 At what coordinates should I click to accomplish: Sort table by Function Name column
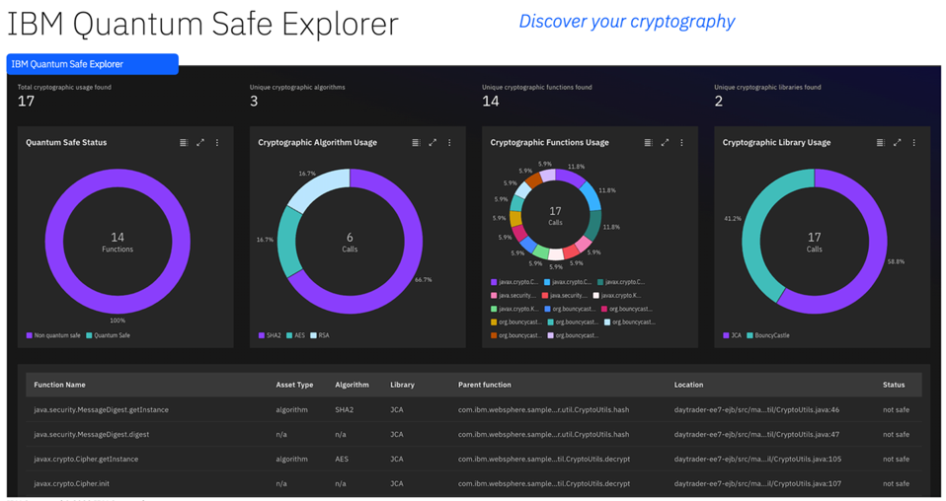click(x=59, y=385)
